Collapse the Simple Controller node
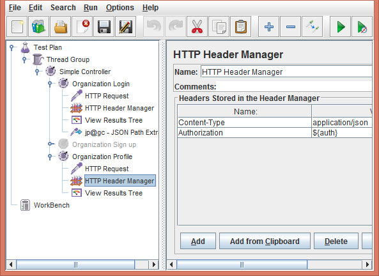This screenshot has height=276, width=379. (x=37, y=72)
